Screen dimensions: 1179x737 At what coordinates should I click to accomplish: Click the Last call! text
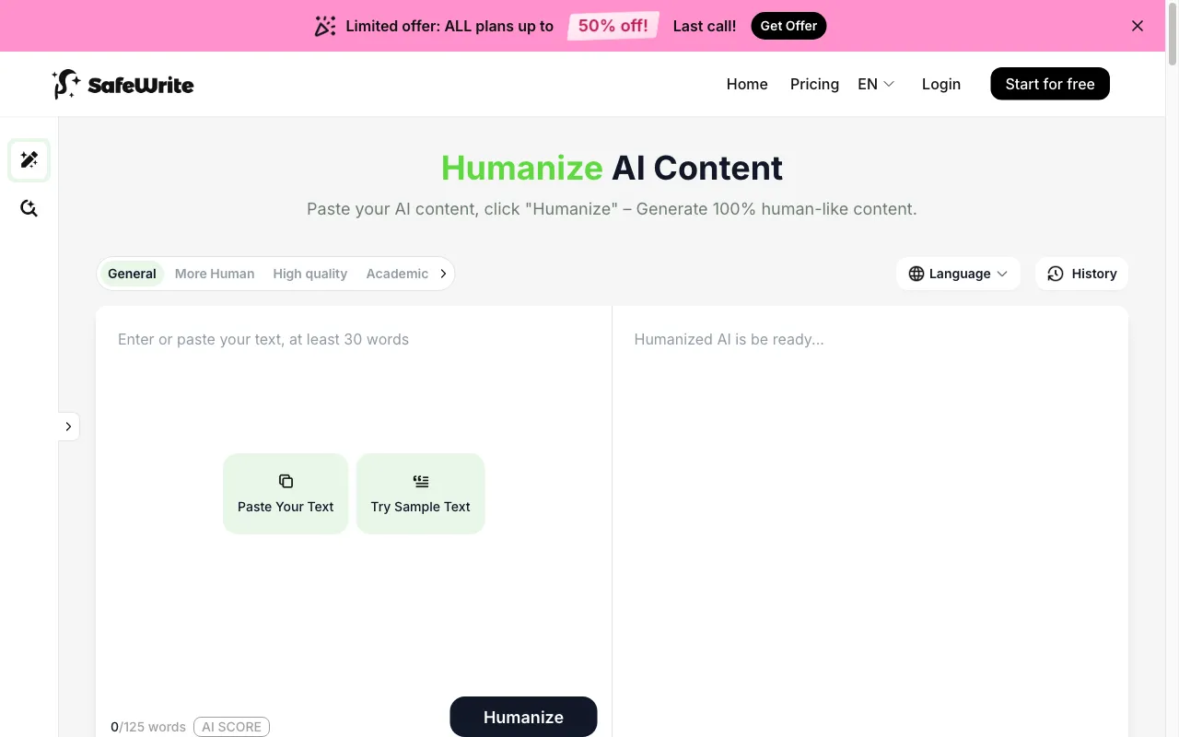click(705, 26)
